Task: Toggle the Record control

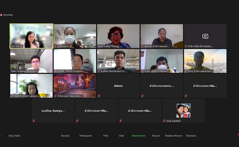Action: (x=156, y=136)
